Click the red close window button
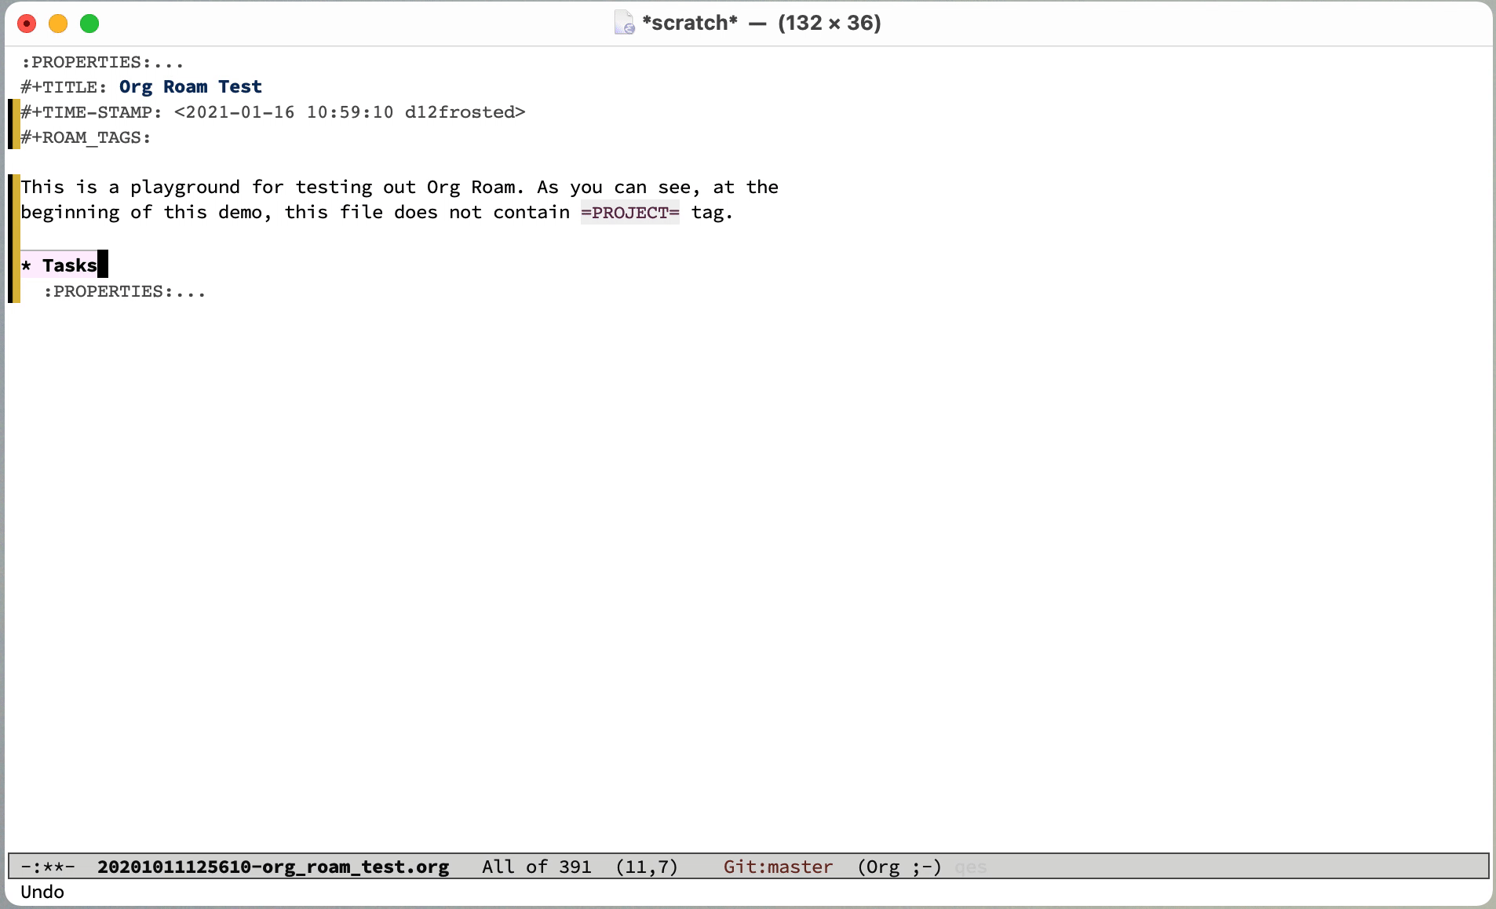 click(x=27, y=24)
